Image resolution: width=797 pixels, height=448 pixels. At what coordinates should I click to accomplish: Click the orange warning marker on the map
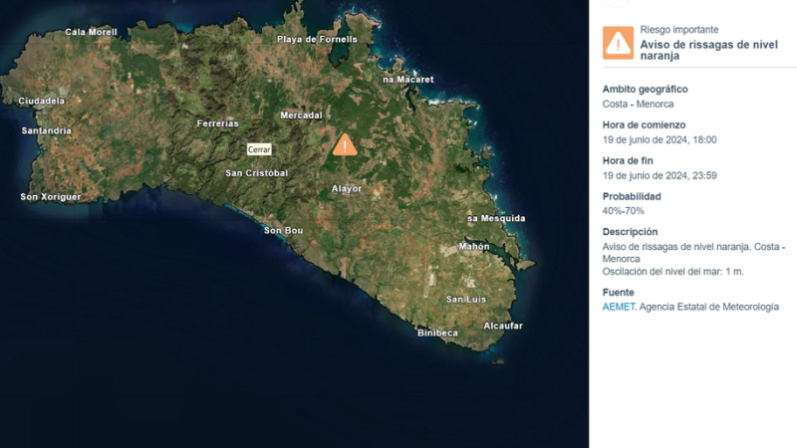click(x=345, y=145)
